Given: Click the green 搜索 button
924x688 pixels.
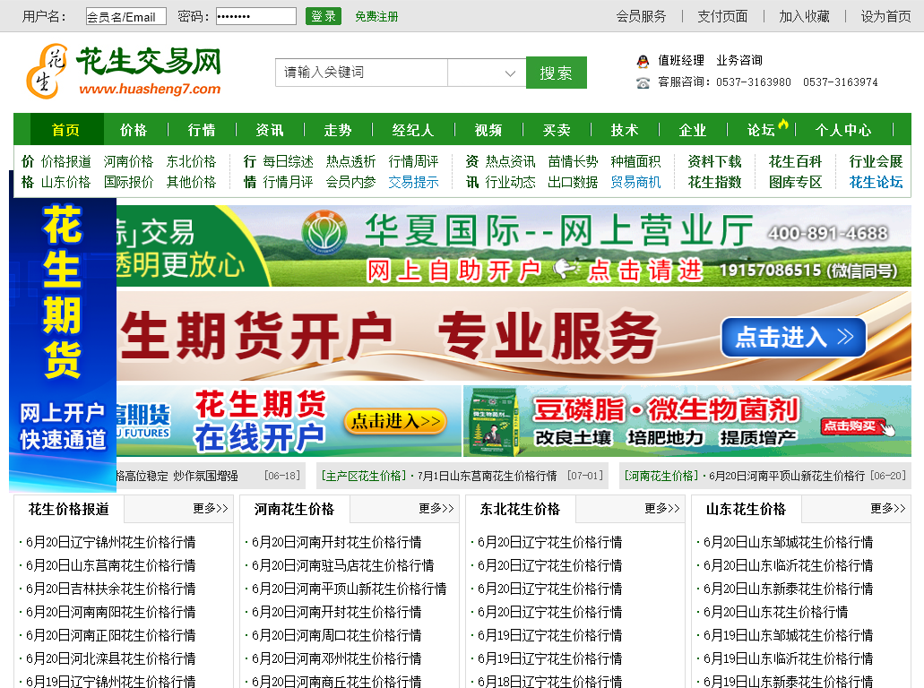Looking at the screenshot, I should [557, 73].
